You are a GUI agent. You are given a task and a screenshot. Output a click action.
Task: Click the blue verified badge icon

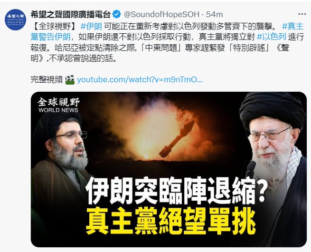coord(117,14)
